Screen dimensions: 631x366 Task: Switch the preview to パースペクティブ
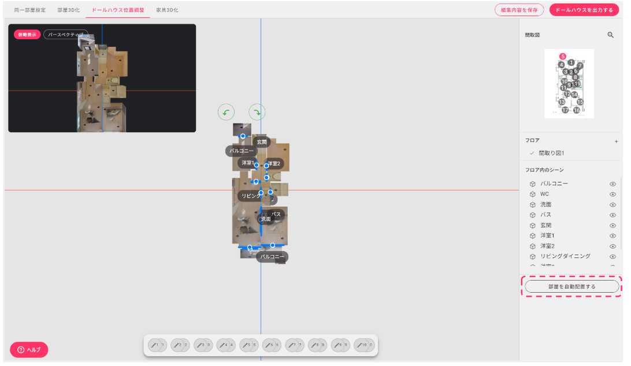(66, 35)
